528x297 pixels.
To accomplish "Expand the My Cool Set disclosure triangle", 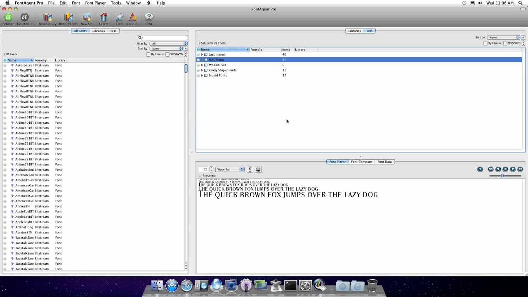I will [x=202, y=65].
